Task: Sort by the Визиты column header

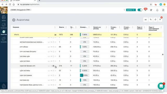Action: [62, 27]
